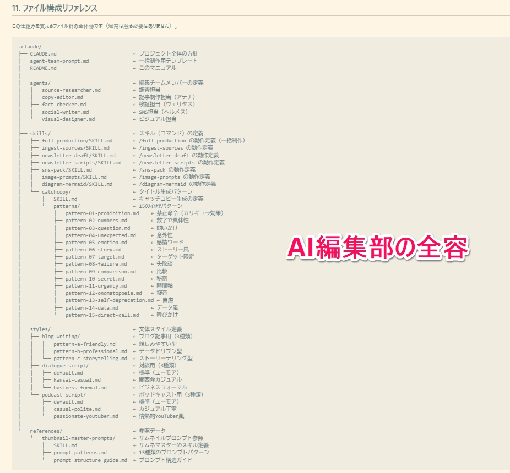Click "pattern-b-professional.md" file
This screenshot has height=473, width=510.
coord(90,351)
